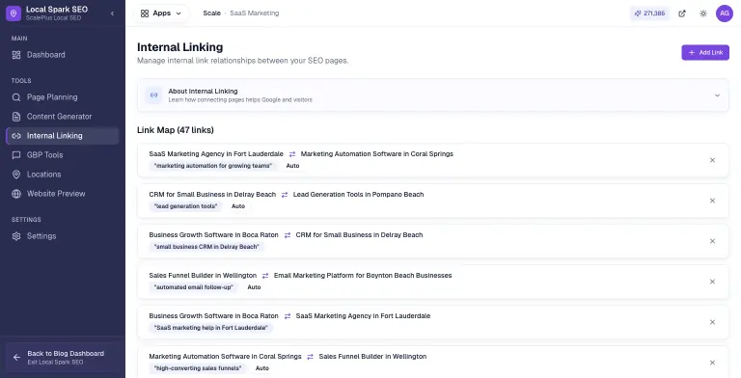Click the Internal Linking chain icon in sidebar
Viewport: 741px width, 378px height.
click(x=16, y=136)
